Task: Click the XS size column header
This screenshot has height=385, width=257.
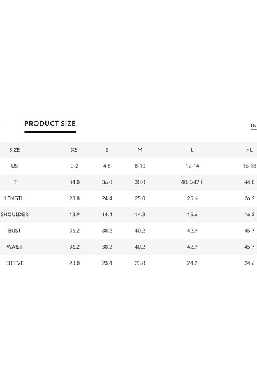Action: click(74, 150)
